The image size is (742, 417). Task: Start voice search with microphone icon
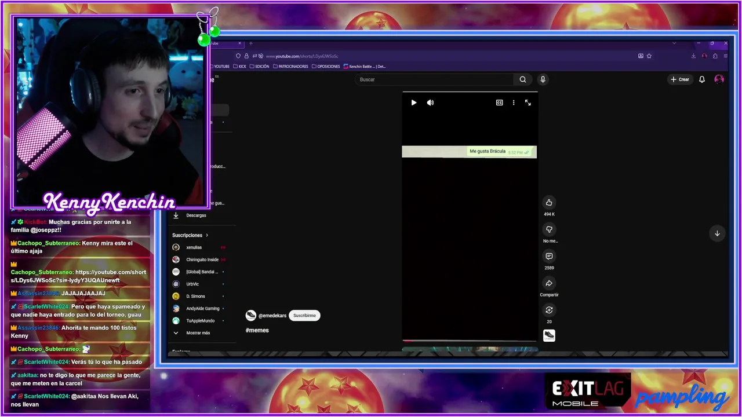click(x=543, y=79)
